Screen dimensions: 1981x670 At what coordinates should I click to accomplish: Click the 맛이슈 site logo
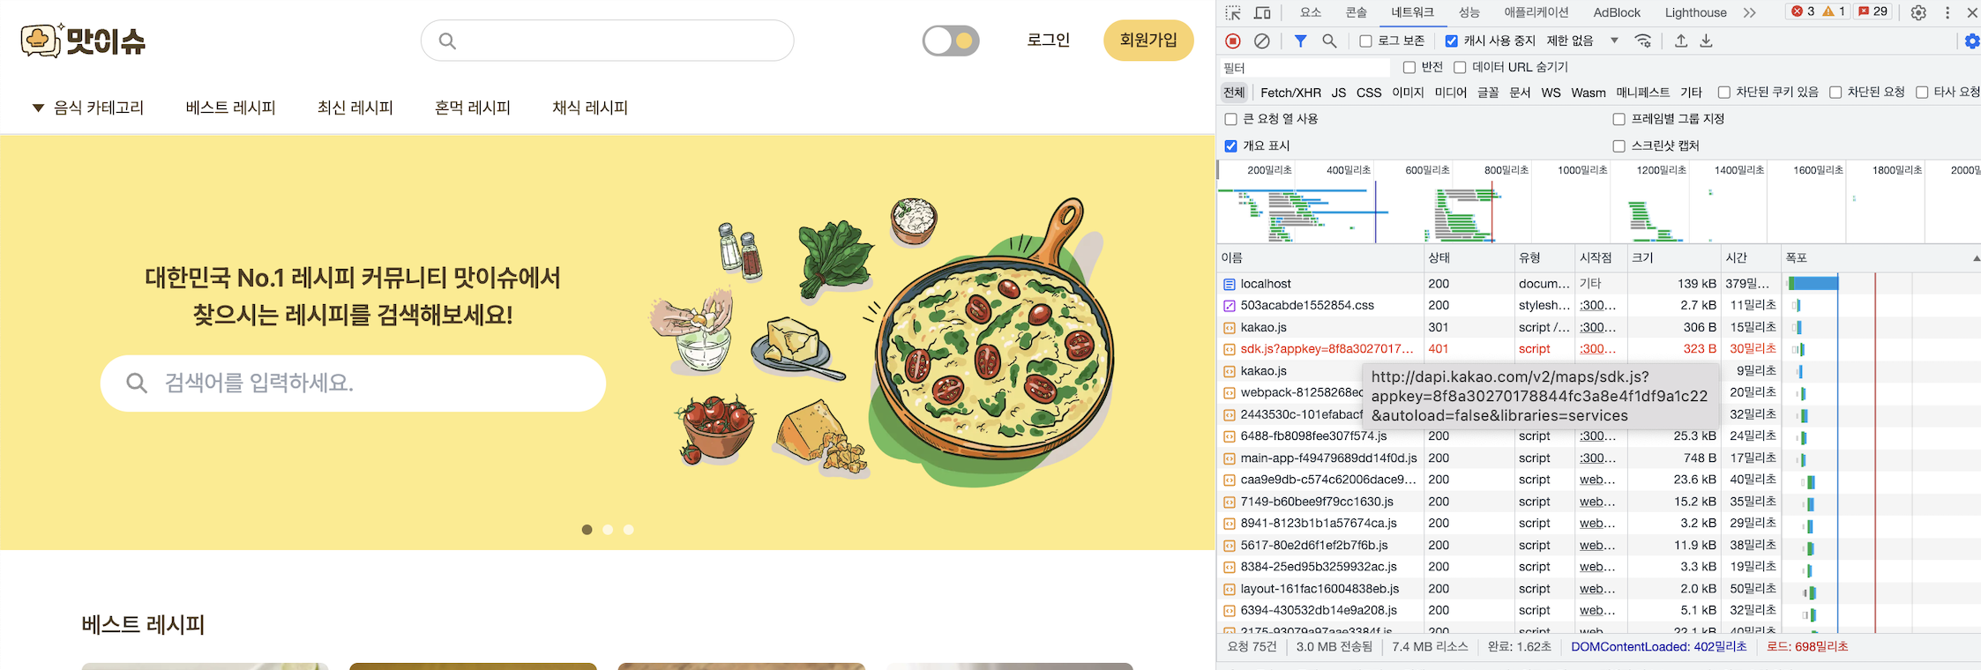[83, 41]
